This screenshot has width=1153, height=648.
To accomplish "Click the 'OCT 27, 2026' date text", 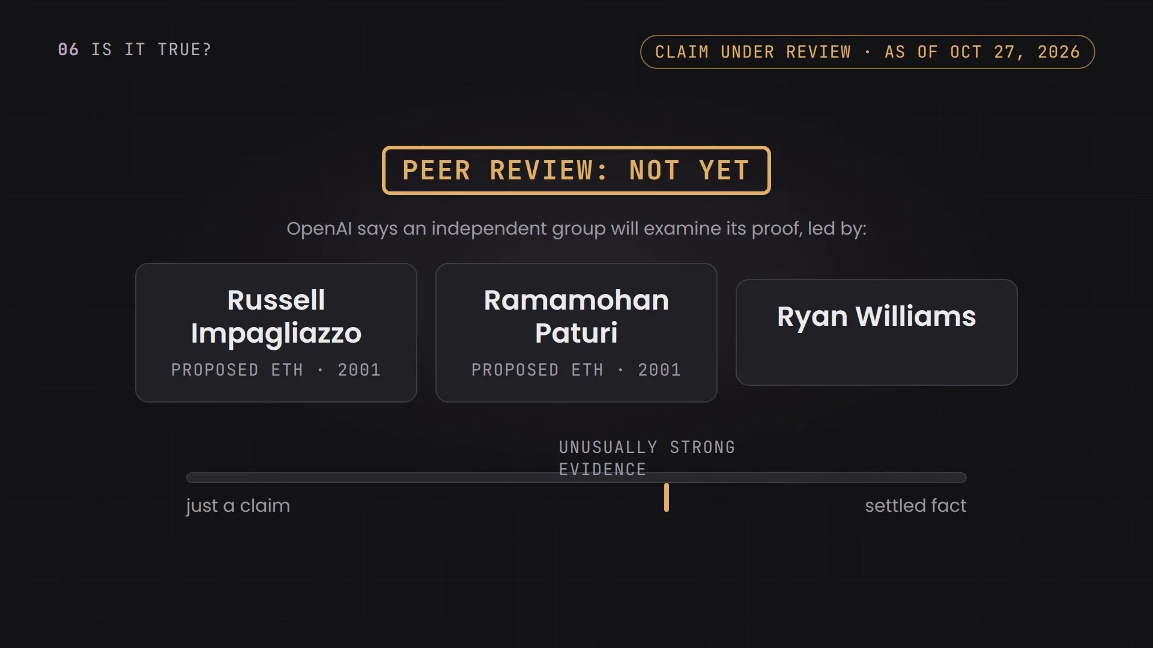I will [1015, 52].
